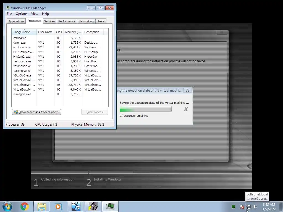The width and height of the screenshot is (283, 212).
Task: Open the Windows Explorer taskbar icon
Action: (42, 206)
